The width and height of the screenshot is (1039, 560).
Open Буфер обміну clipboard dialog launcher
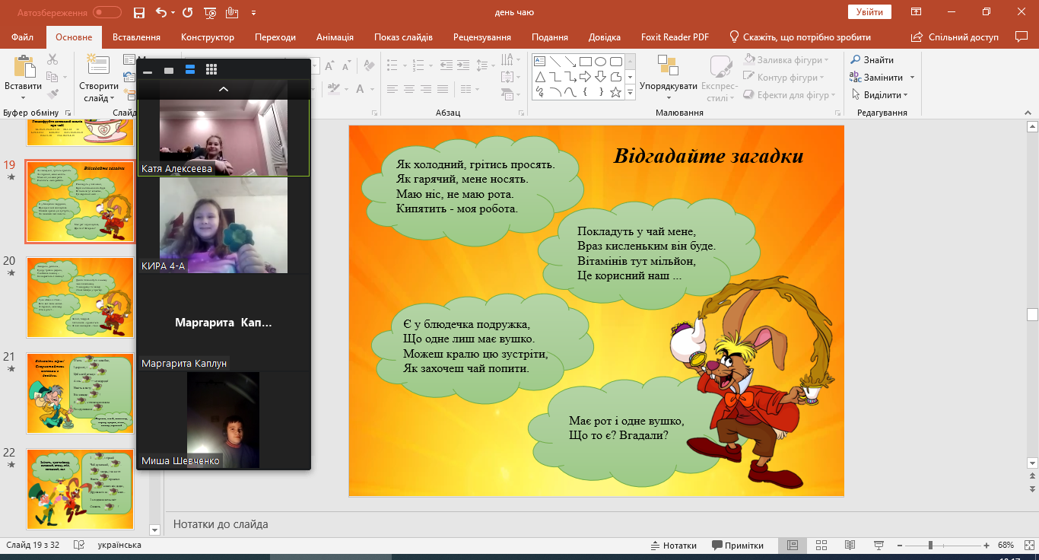[68, 113]
